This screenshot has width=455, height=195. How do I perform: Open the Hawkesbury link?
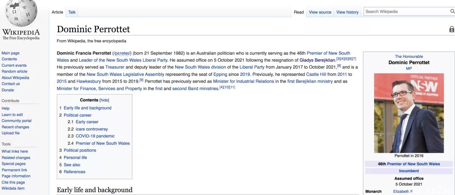point(88,81)
